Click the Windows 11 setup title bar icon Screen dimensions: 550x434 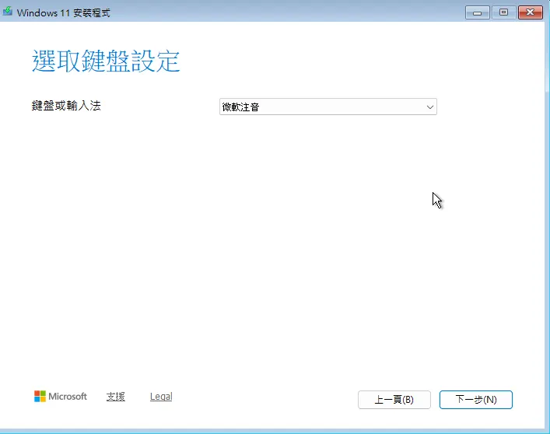click(x=8, y=11)
